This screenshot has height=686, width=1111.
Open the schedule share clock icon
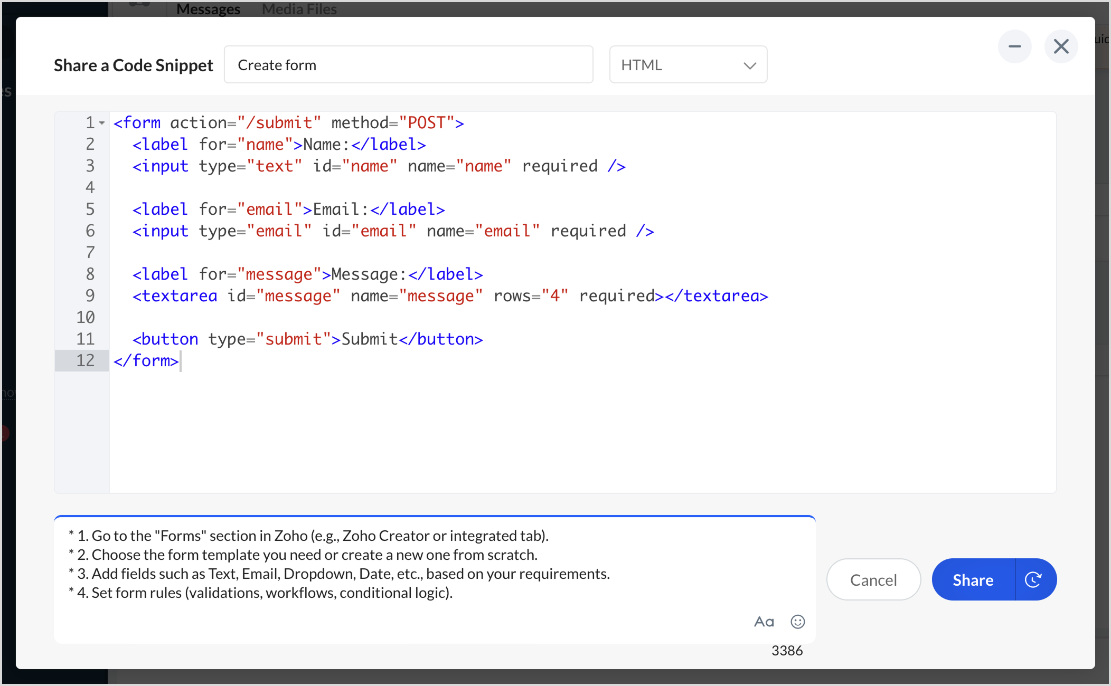(x=1034, y=579)
